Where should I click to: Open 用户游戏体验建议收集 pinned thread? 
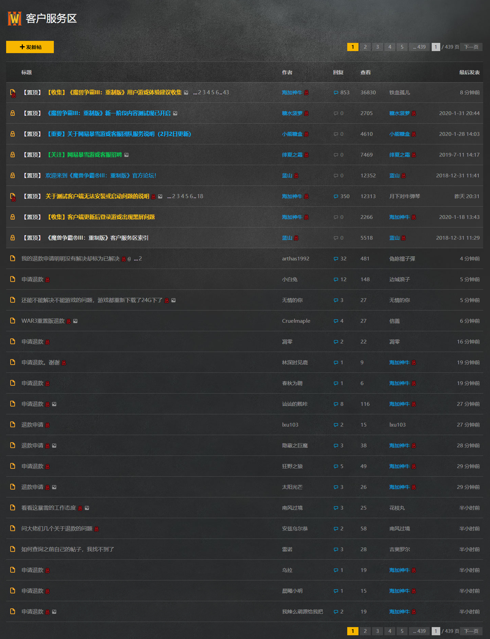pos(113,93)
